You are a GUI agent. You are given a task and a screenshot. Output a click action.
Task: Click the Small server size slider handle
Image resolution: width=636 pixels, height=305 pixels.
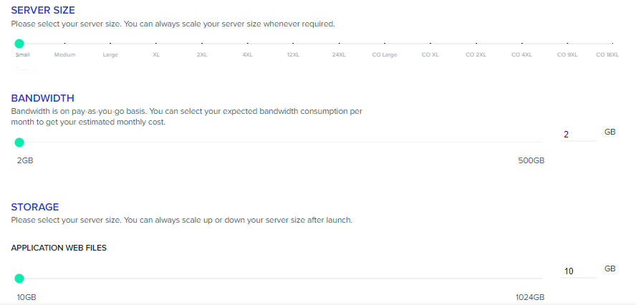(x=19, y=44)
